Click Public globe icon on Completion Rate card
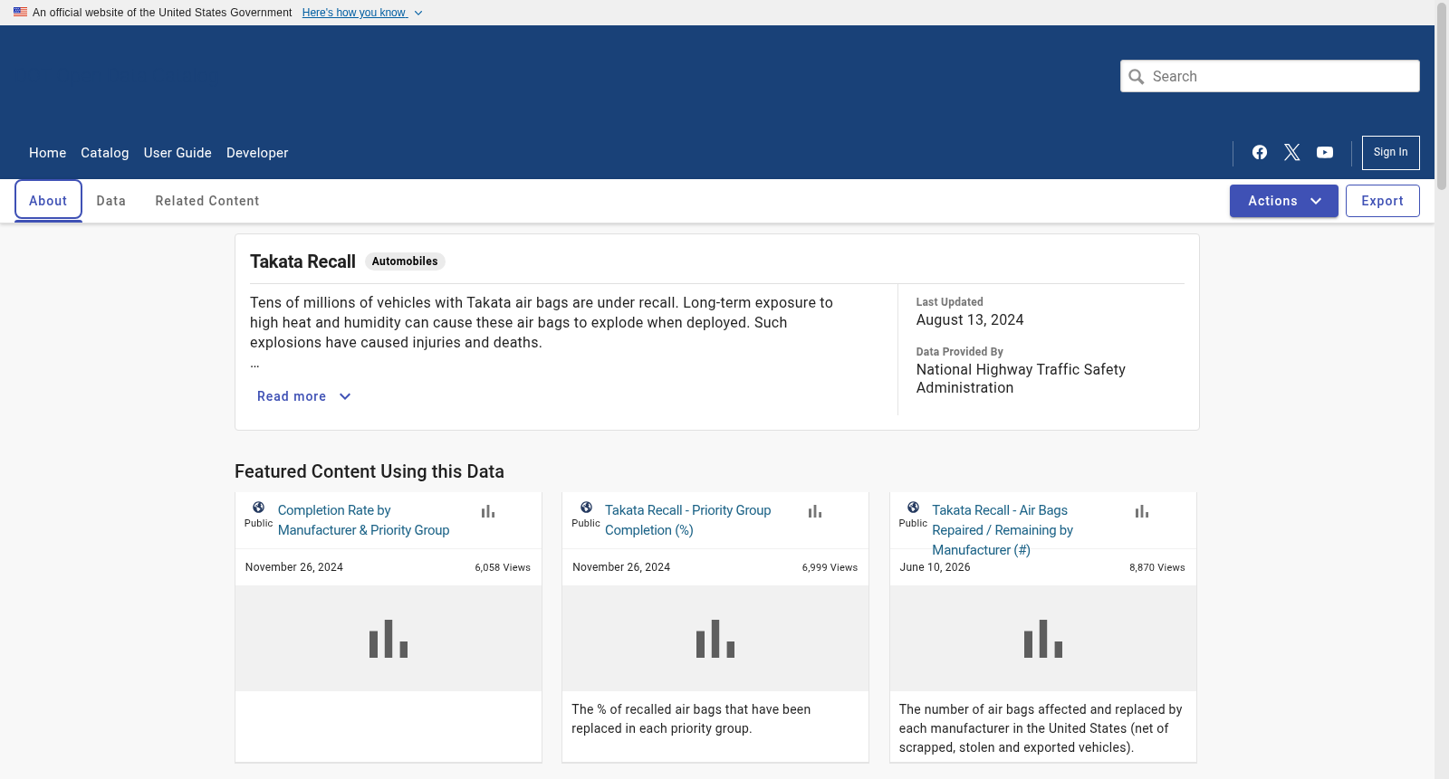1449x779 pixels. click(259, 508)
